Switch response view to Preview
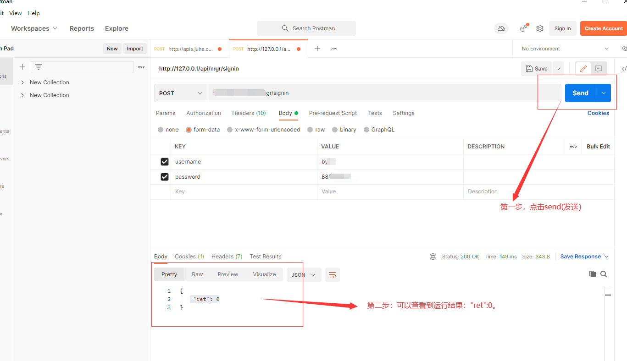 click(x=228, y=274)
